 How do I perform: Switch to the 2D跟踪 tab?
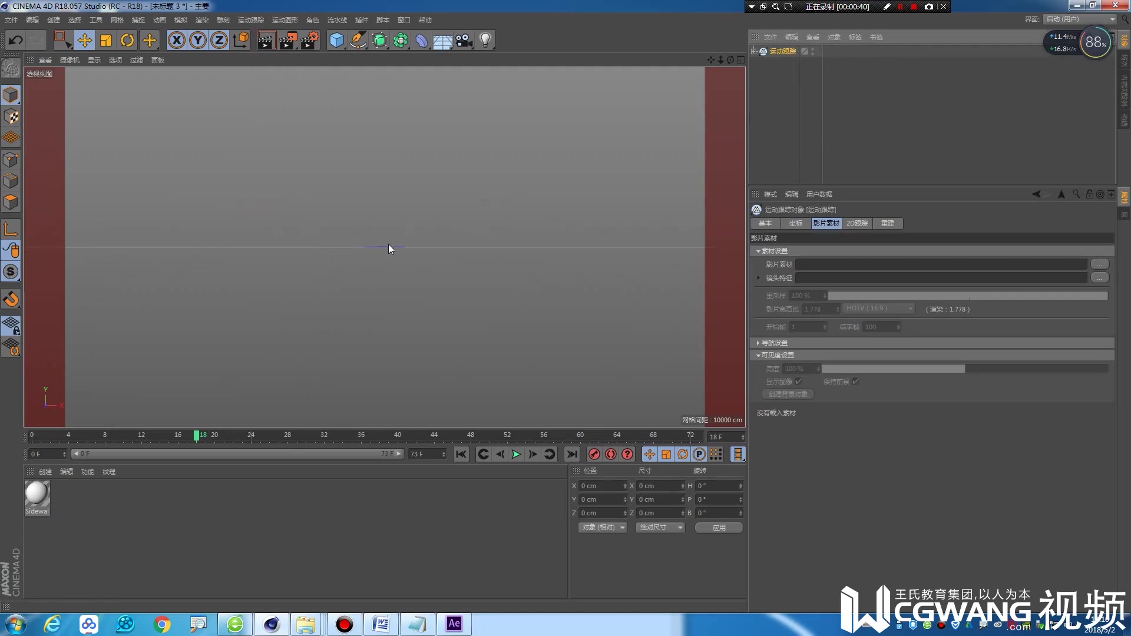point(856,223)
